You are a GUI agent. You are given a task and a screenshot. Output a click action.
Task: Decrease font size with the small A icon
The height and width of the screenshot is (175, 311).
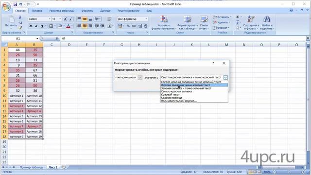70,19
